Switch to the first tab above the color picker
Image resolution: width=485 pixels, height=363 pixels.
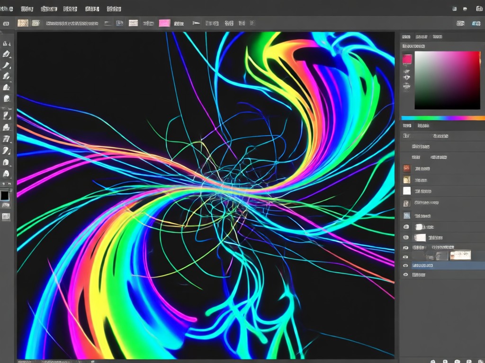(x=406, y=37)
